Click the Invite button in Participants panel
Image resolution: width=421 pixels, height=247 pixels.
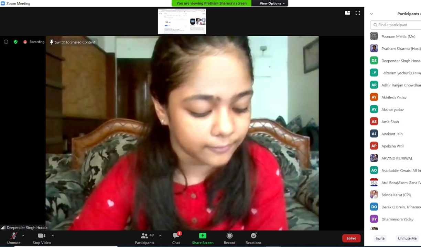[x=380, y=238]
